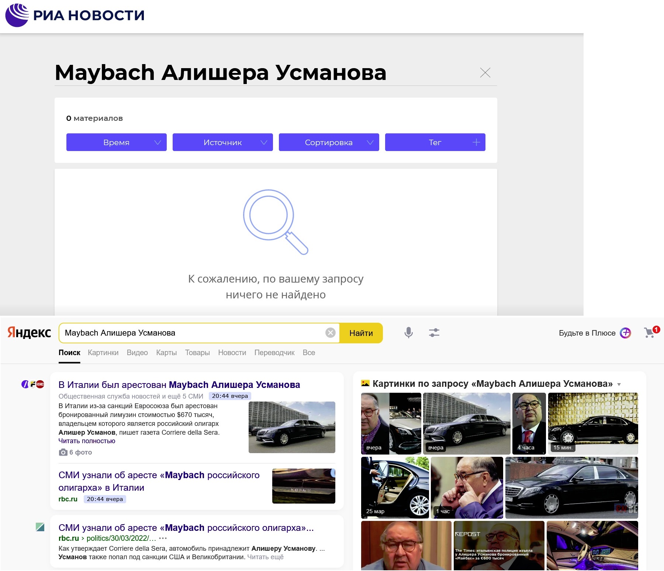Activate voice search microphone icon
Screen dimensions: 664x571
point(408,333)
